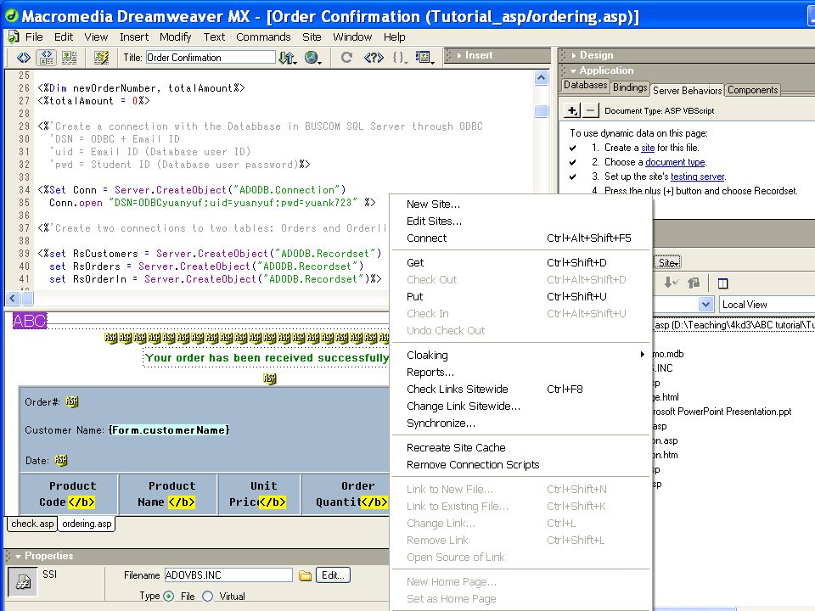Click the Edit... button for filename
The image size is (815, 611).
coord(333,575)
